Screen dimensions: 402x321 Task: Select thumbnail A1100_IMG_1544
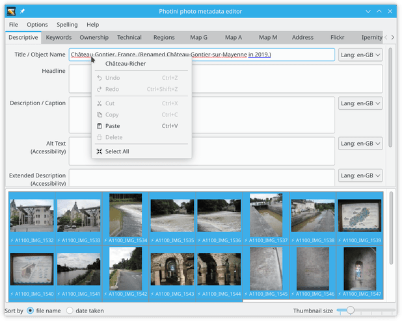219,272
